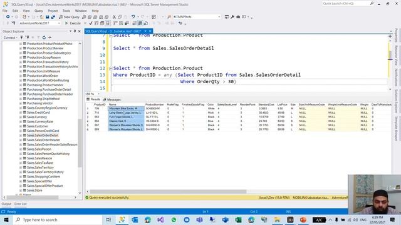The image size is (401, 225).
Task: Run the query with Execute
Action: pos(73,23)
